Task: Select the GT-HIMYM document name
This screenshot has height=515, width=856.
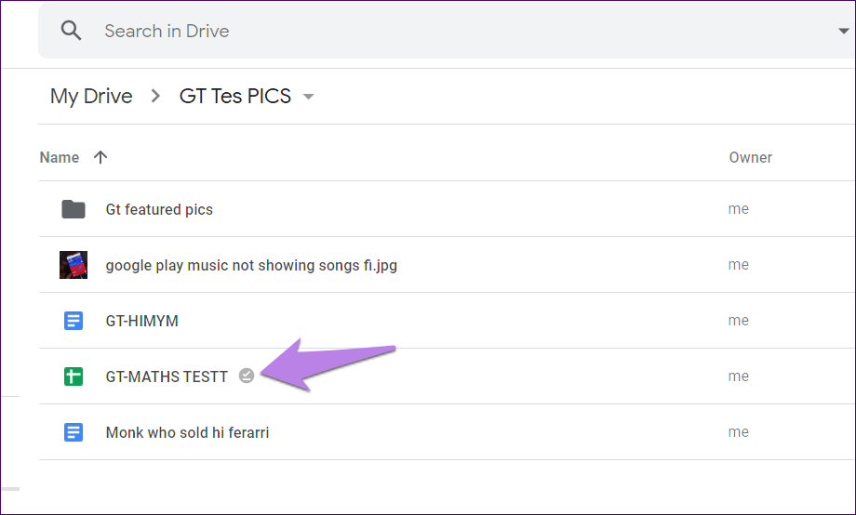Action: coord(142,321)
